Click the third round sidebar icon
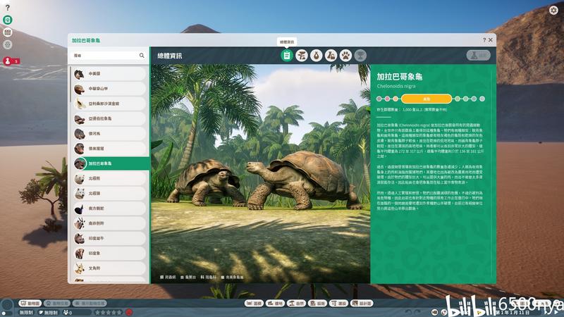 click(x=8, y=45)
